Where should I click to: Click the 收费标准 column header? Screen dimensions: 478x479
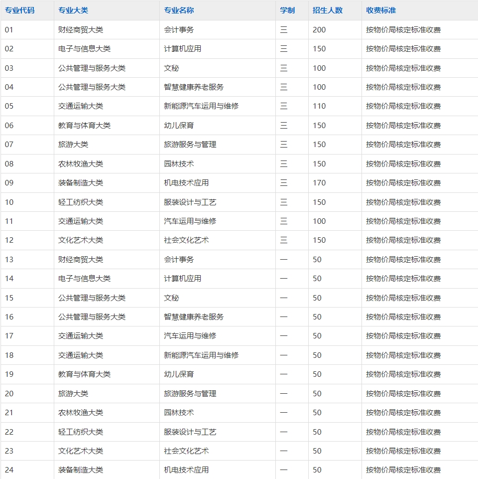tap(381, 10)
